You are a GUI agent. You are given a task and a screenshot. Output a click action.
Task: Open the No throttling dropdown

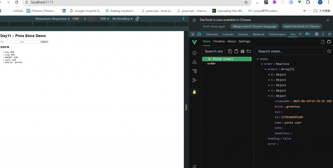122,19
